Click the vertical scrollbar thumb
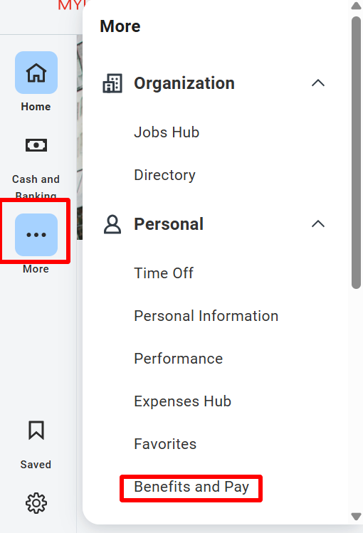 click(x=356, y=152)
